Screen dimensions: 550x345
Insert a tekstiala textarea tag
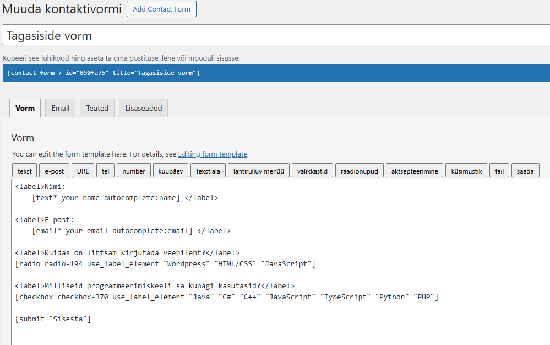tap(208, 171)
